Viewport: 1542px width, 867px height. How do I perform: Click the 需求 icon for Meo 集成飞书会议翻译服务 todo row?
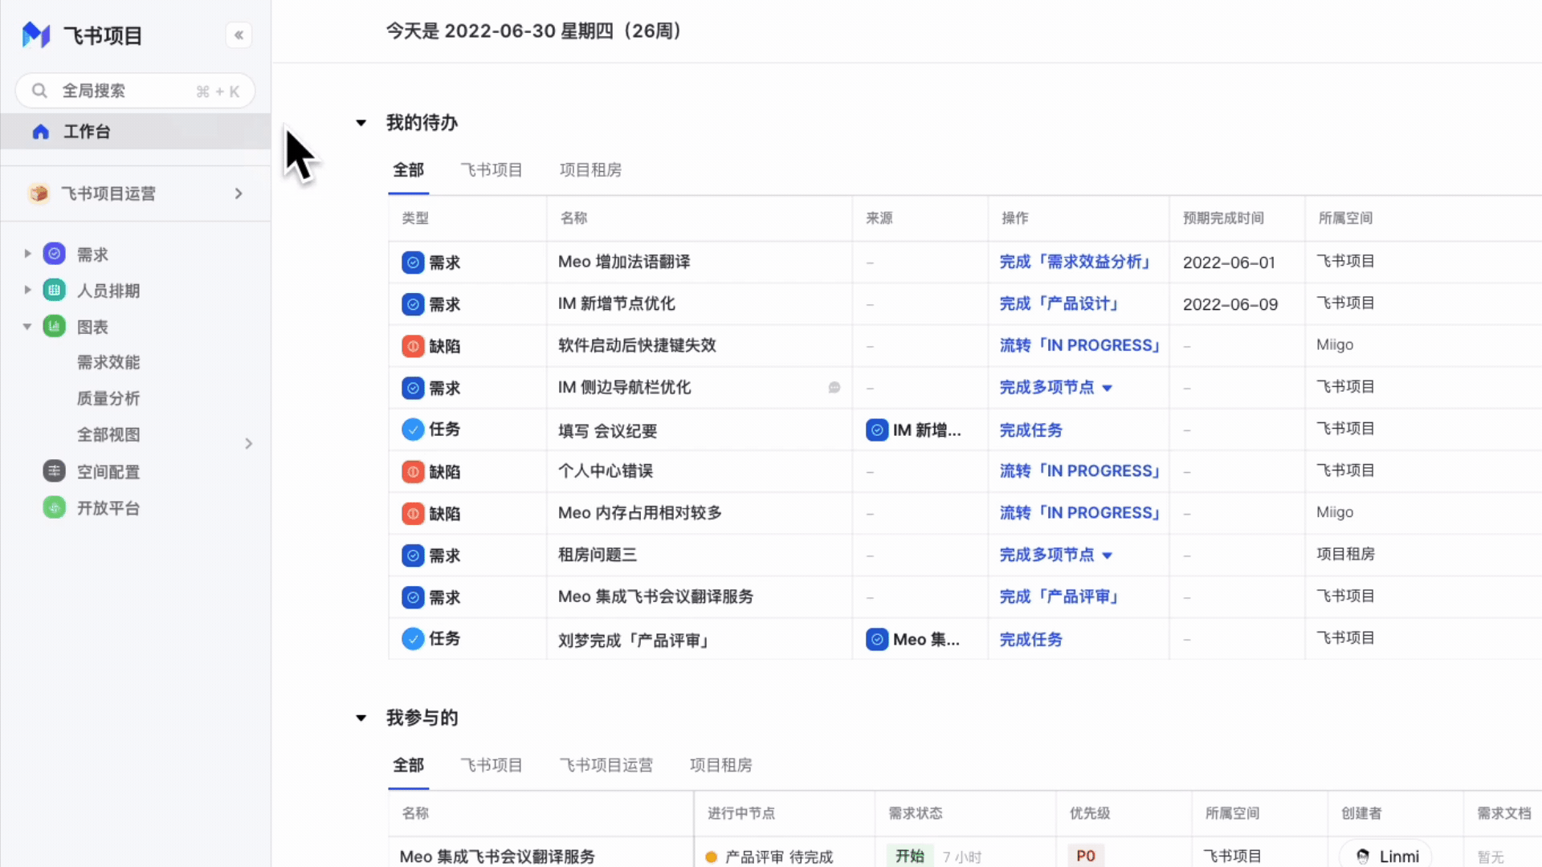click(x=413, y=597)
